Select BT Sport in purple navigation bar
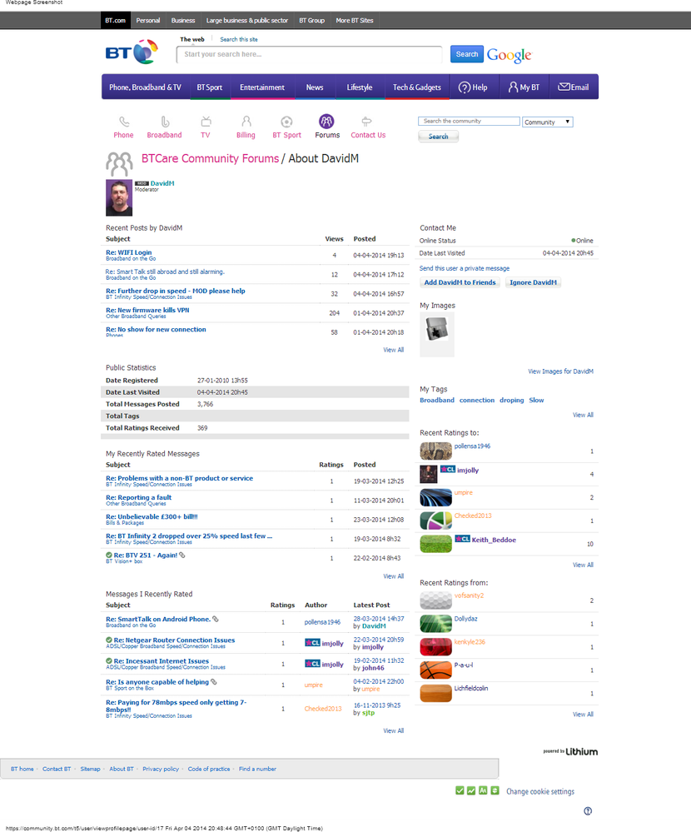The width and height of the screenshot is (691, 832). pos(210,87)
